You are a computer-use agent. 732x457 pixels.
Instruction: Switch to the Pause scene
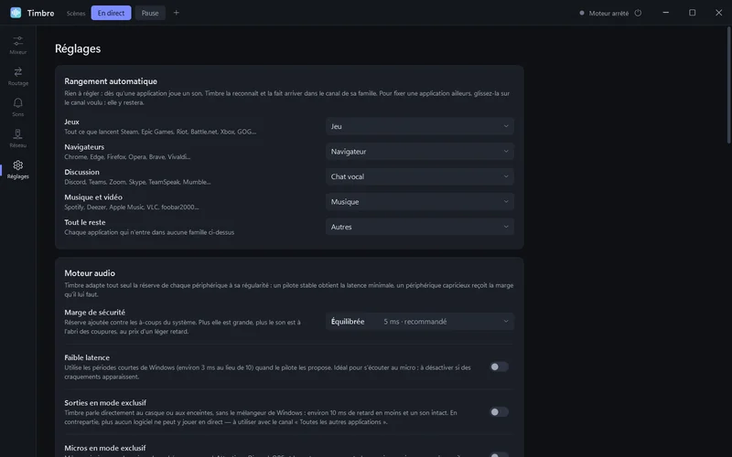click(150, 13)
